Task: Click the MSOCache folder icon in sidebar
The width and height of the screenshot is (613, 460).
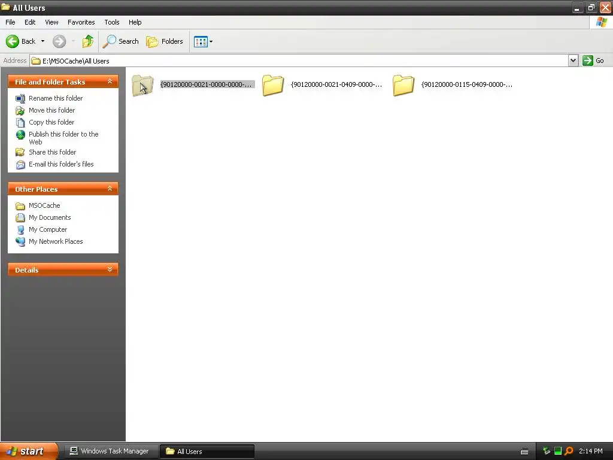Action: point(20,206)
